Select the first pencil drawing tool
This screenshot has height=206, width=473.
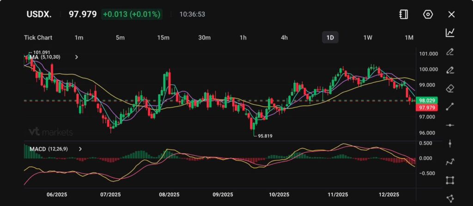[449, 51]
